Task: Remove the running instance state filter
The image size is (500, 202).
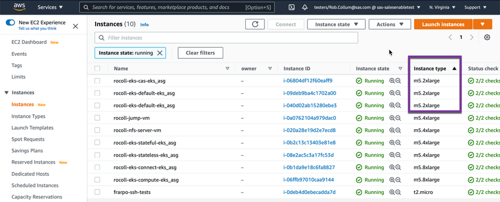Action: tap(160, 53)
